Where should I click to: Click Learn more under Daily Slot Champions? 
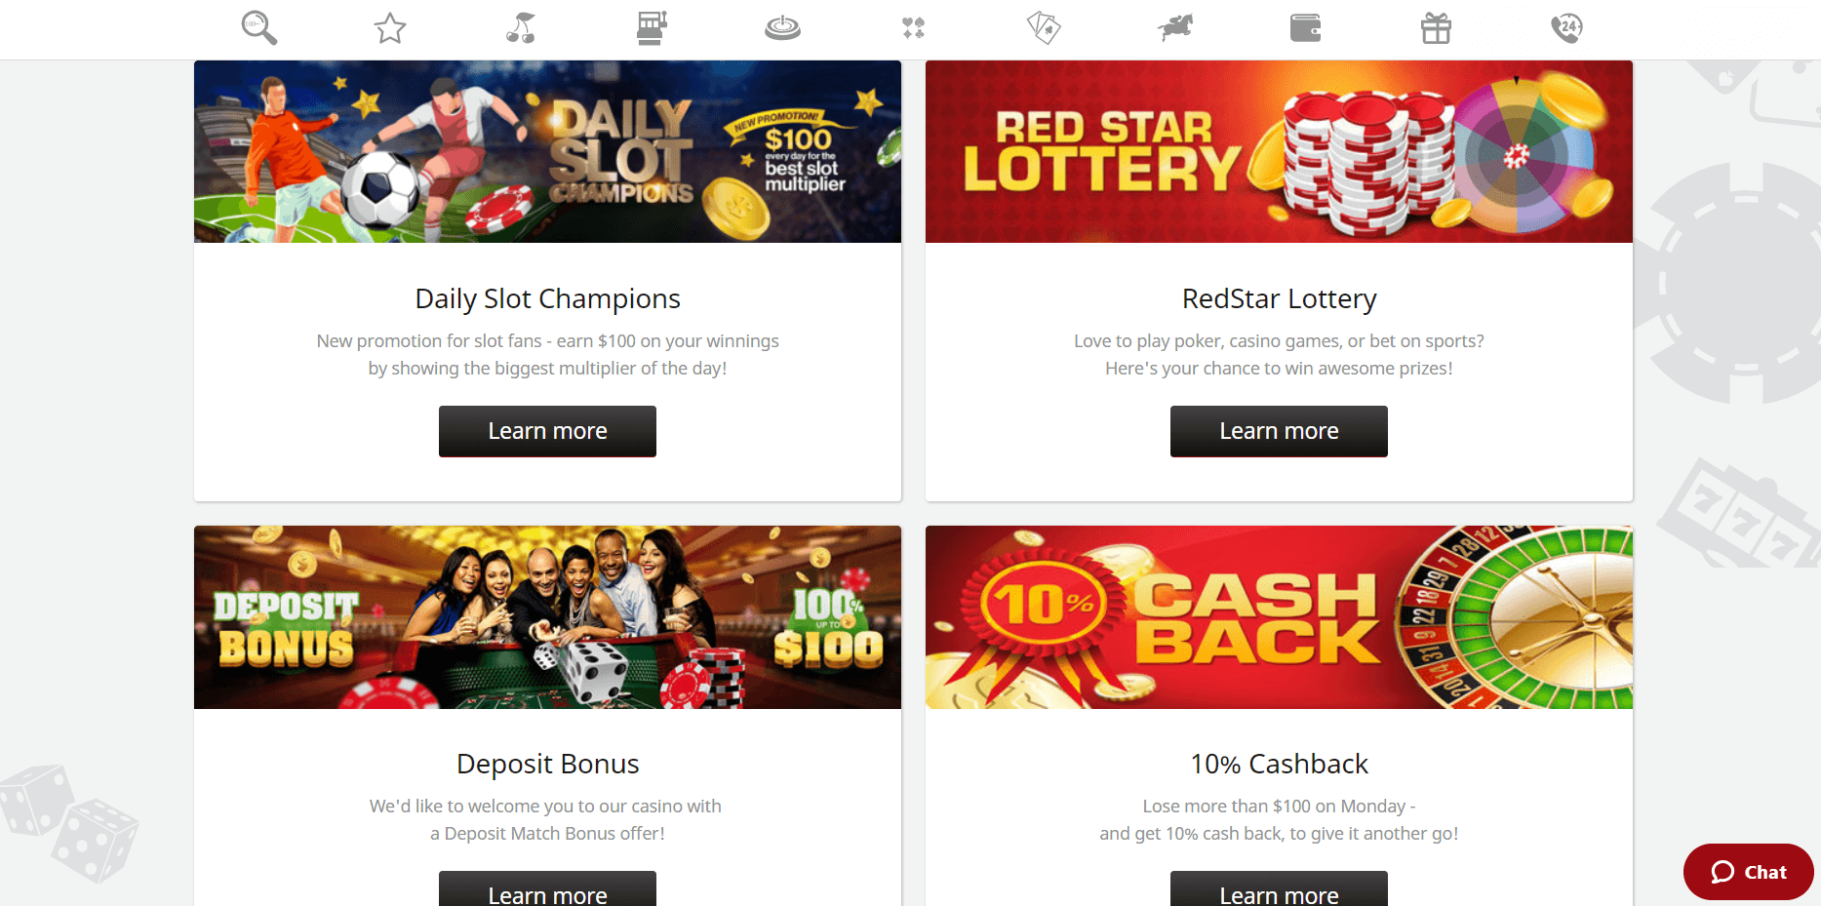click(x=547, y=431)
